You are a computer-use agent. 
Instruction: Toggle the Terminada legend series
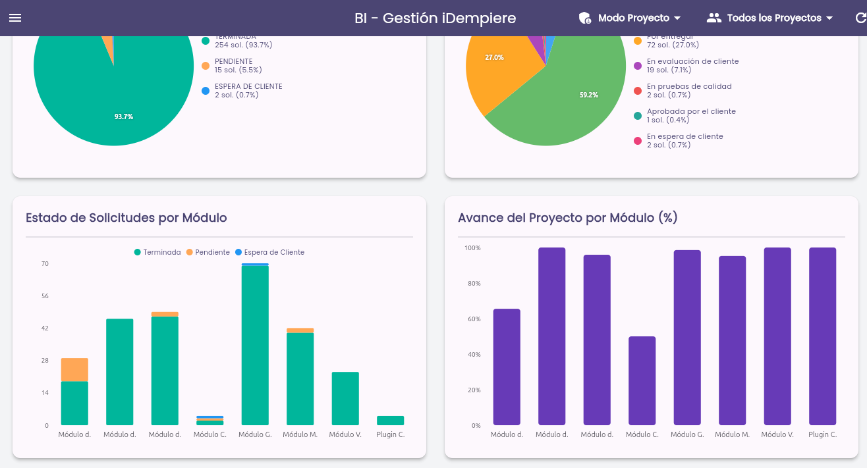[x=157, y=252]
